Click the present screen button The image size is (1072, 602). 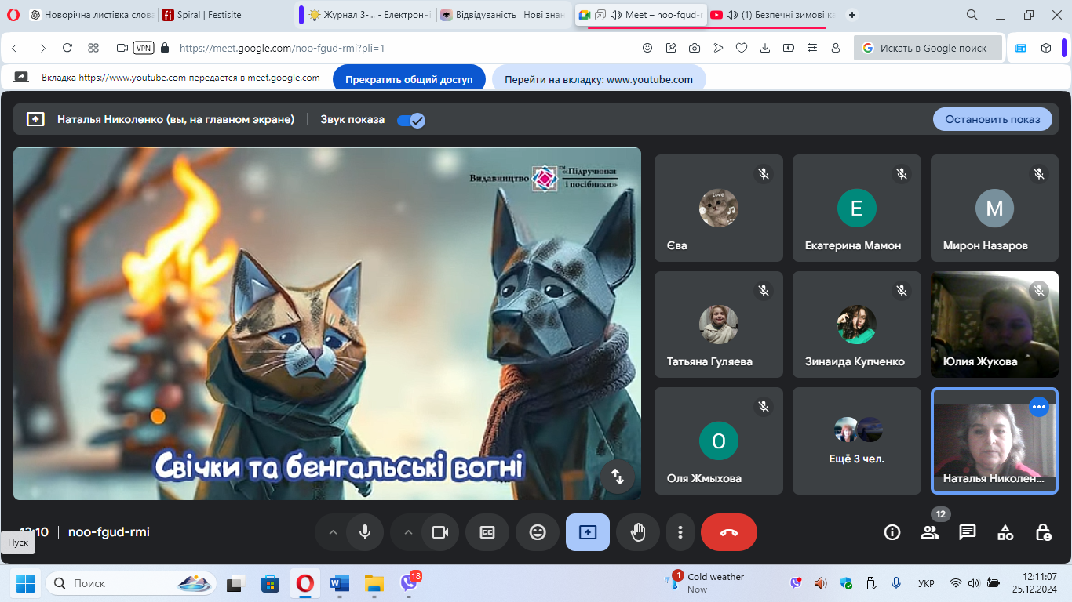[588, 532]
